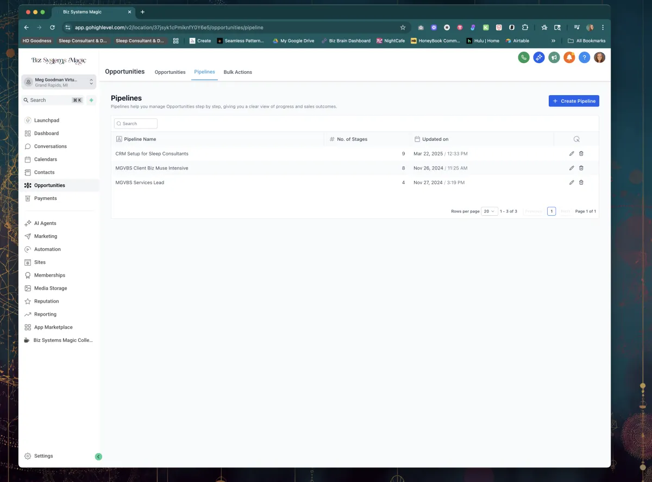Open Reputation in the sidebar
Image resolution: width=652 pixels, height=482 pixels.
point(46,302)
